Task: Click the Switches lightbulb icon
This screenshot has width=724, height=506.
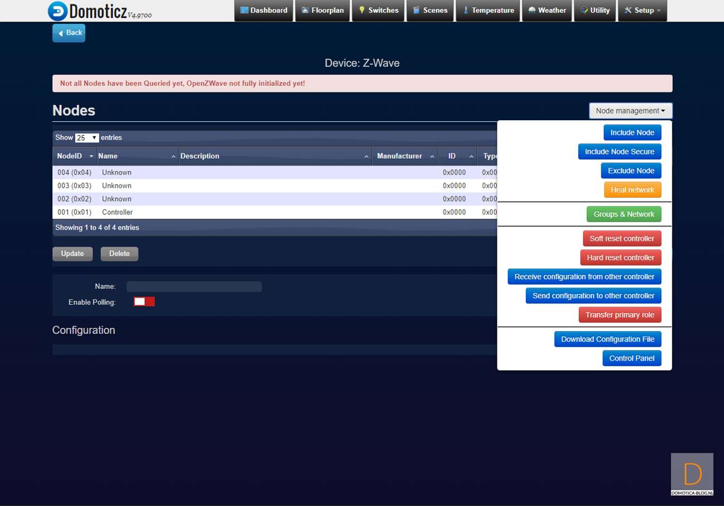Action: click(361, 10)
